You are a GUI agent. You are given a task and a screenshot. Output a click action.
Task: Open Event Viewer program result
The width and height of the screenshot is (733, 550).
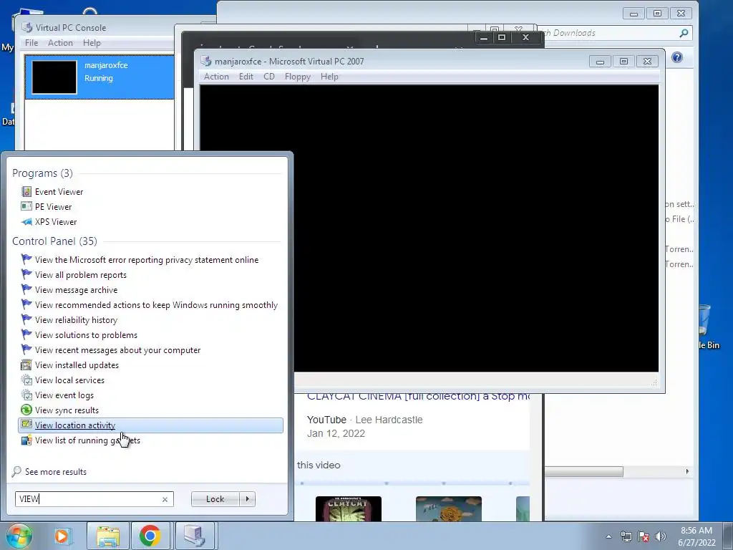click(59, 192)
